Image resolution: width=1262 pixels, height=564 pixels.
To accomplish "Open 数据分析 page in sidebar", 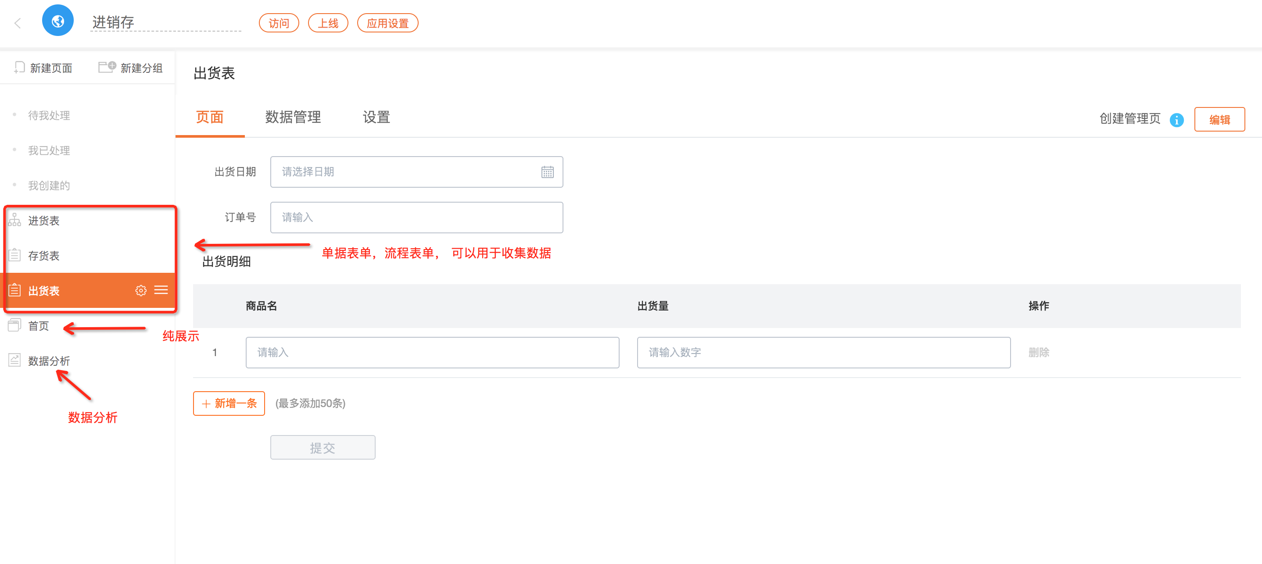I will point(49,361).
